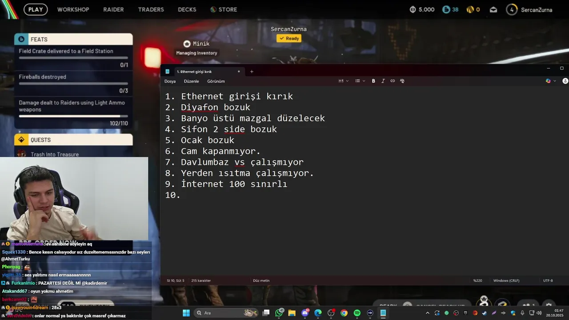This screenshot has height=320, width=569.
Task: Click the Ready badge under SercanZurna
Action: click(289, 38)
